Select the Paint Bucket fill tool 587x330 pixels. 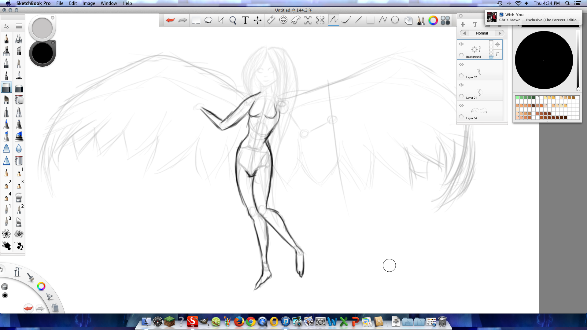(19, 161)
